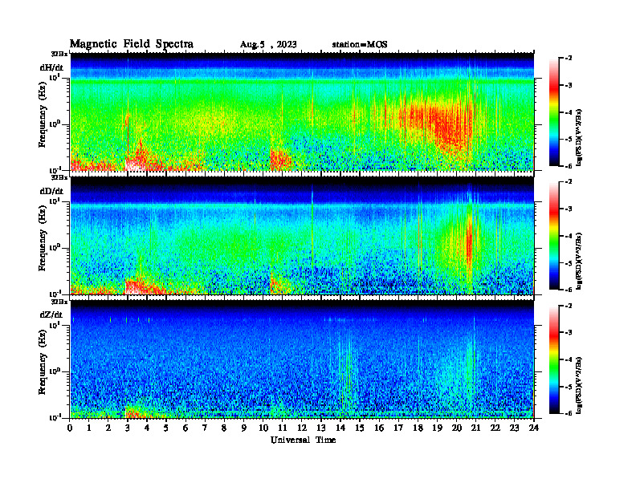Click the 10^1 frequency tick of dH/dt panel
This screenshot has height=491, width=636.
pos(55,77)
